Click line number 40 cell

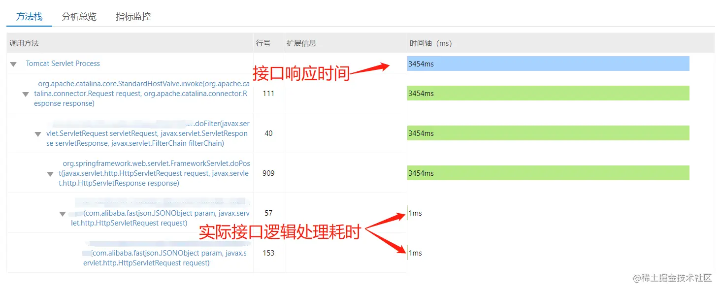(x=268, y=133)
